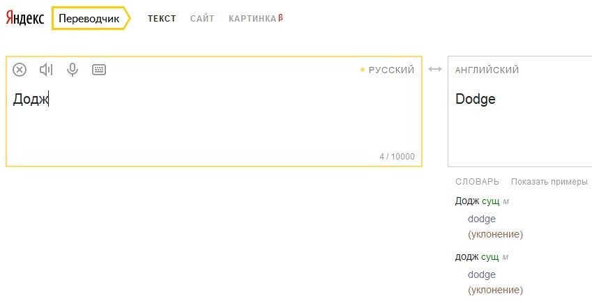
Task: Click first dodge dictionary translation
Action: click(481, 219)
